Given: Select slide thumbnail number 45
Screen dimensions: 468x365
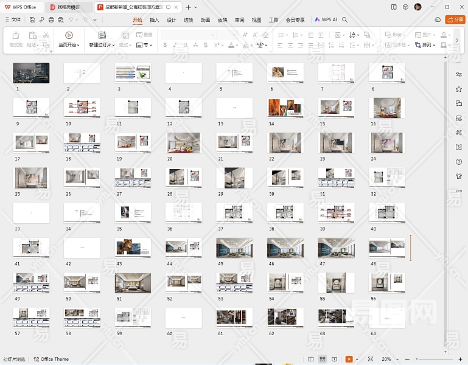Looking at the screenshot, I should click(234, 248).
